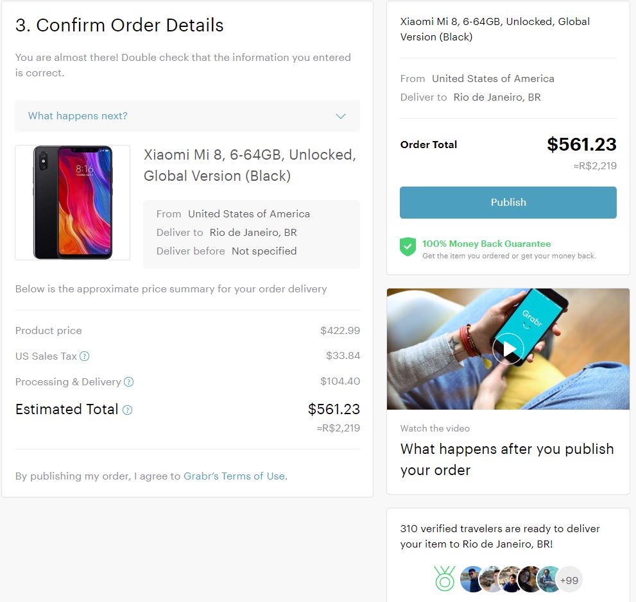Click the Xiaomi Mi 8 product thumbnail
636x602 pixels.
coord(73,203)
